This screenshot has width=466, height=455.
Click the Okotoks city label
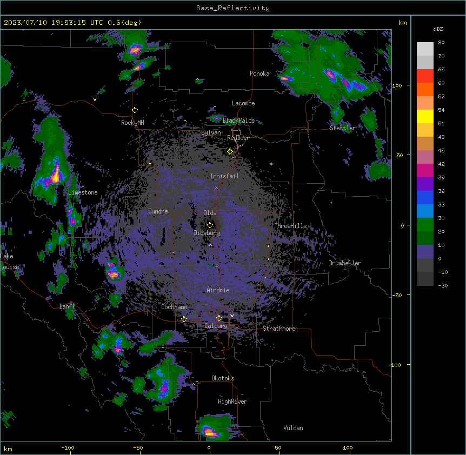pyautogui.click(x=223, y=378)
